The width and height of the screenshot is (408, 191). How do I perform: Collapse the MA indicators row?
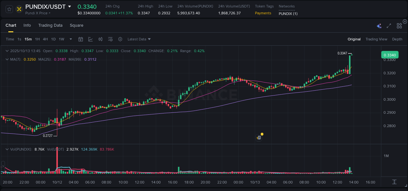click(x=7, y=59)
